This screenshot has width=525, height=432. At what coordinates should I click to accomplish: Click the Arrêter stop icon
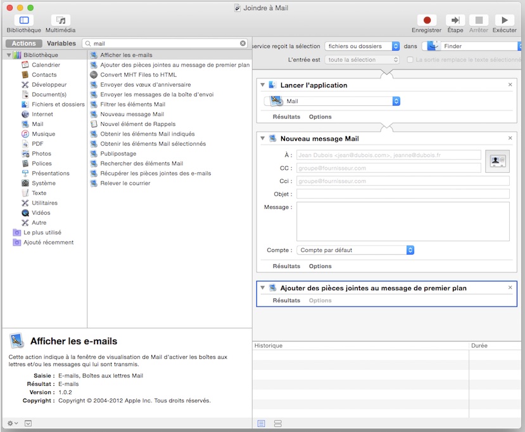coord(479,20)
